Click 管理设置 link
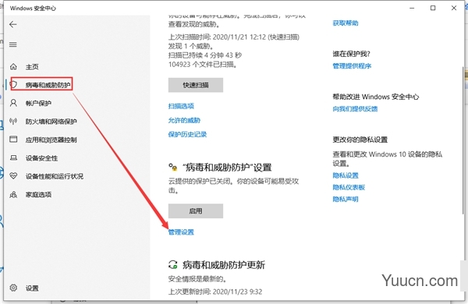 point(181,232)
